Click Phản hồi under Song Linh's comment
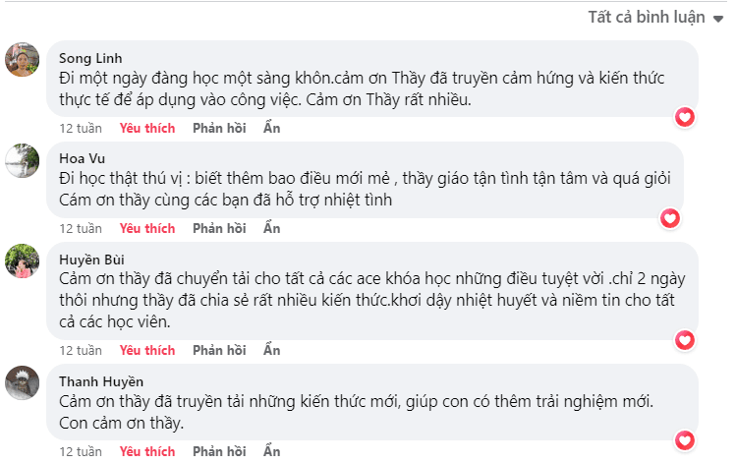 [219, 128]
